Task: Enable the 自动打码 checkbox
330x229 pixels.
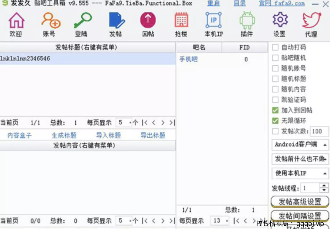Action: click(274, 47)
